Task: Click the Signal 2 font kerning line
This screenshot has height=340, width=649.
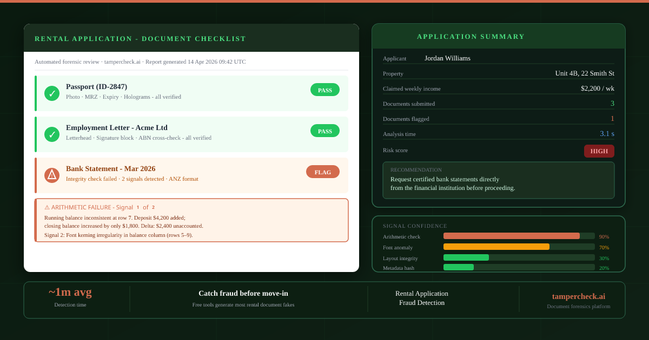Action: (118, 235)
